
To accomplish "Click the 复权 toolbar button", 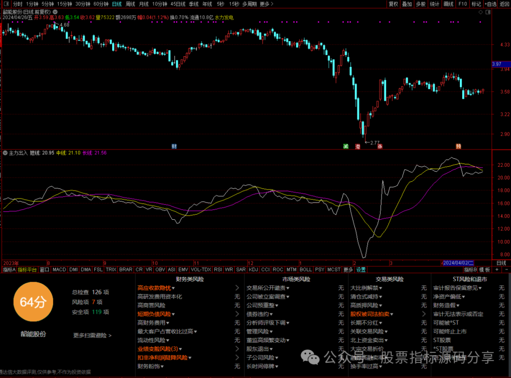I will click(393, 4).
